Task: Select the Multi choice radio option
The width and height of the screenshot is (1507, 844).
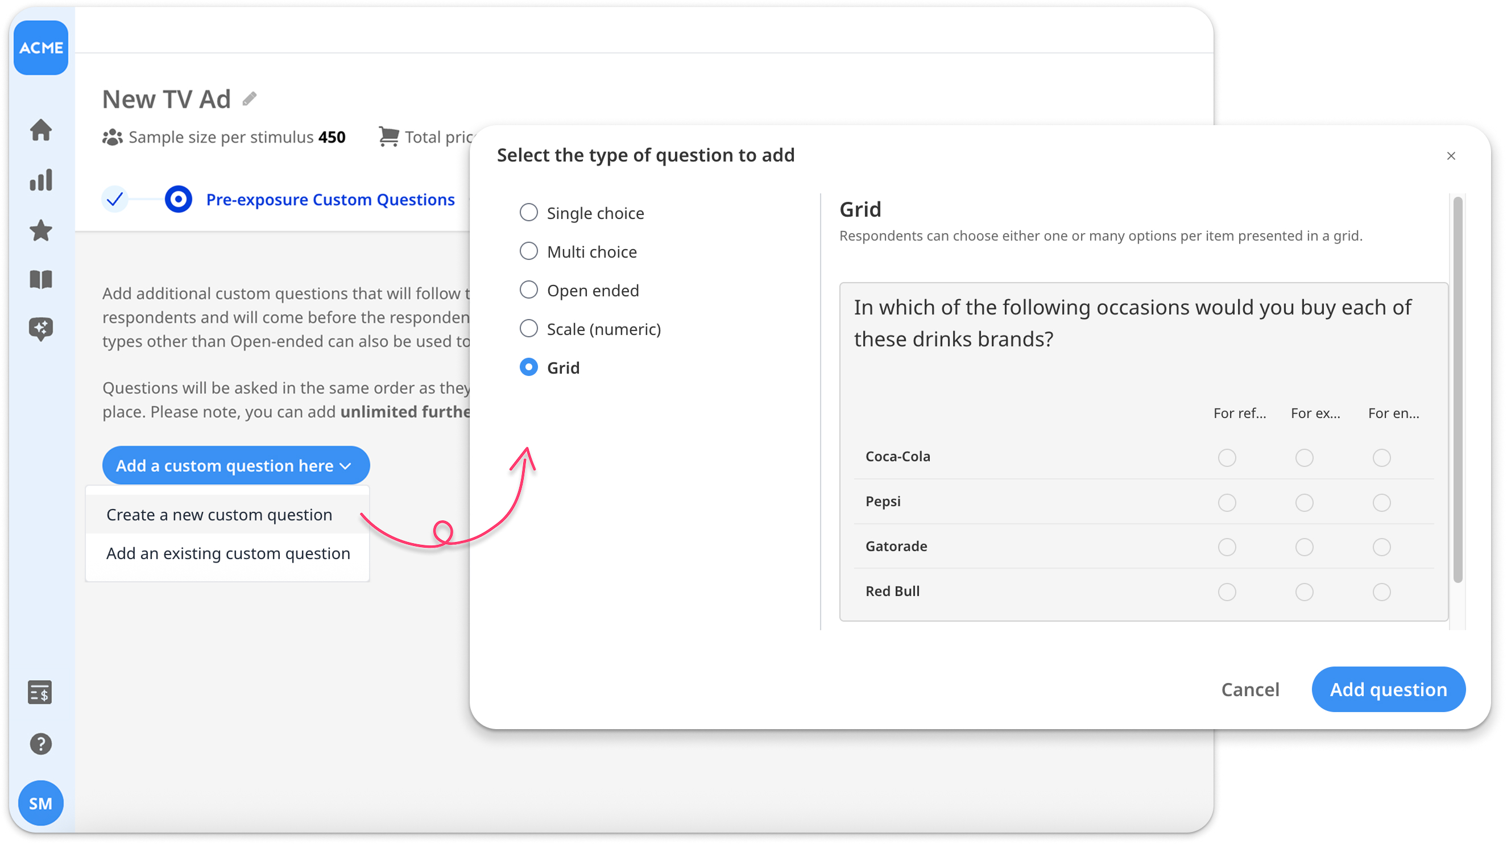Action: [528, 251]
